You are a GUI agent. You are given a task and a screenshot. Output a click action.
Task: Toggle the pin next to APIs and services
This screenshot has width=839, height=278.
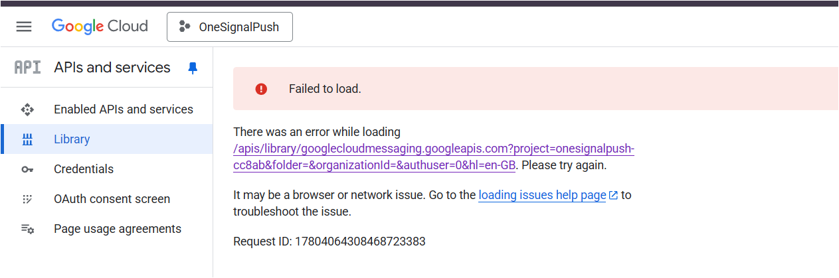click(x=193, y=68)
